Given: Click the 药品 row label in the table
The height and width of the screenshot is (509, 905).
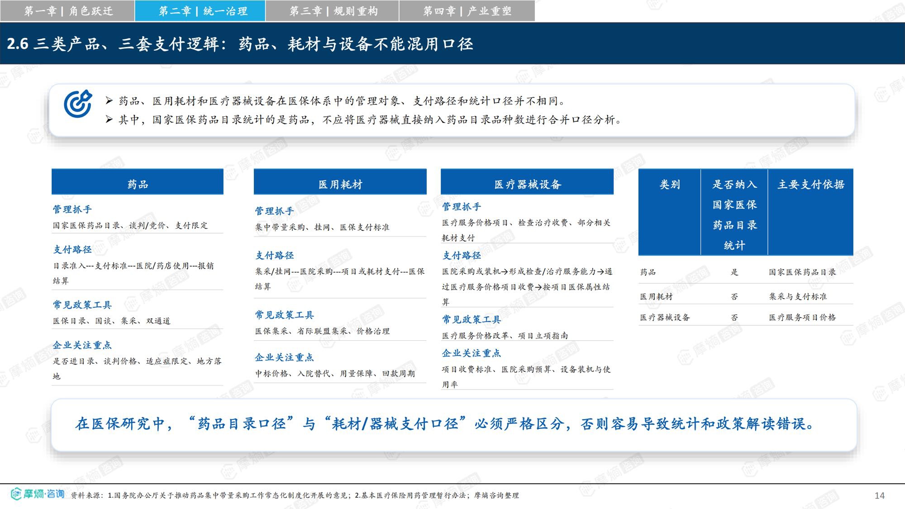Looking at the screenshot, I should pos(648,272).
